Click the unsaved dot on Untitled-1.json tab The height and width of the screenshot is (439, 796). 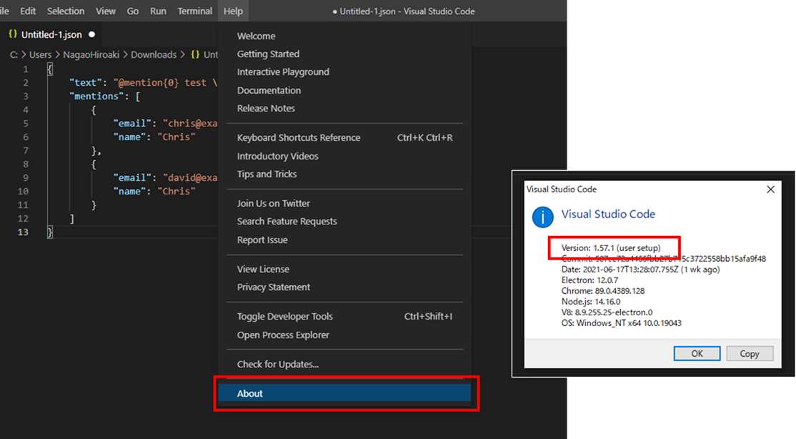pos(92,34)
